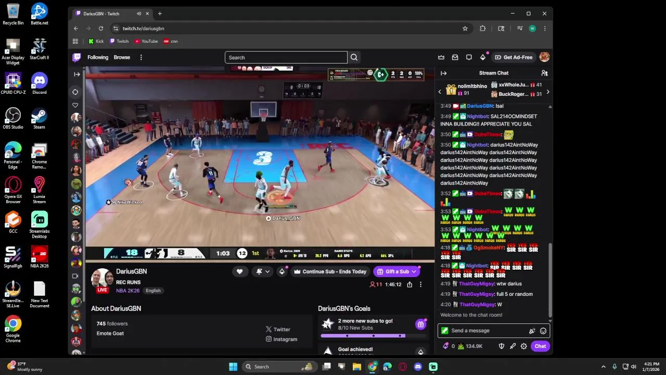Open the Community users icon in chat header

click(544, 73)
